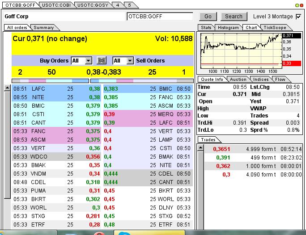Click the sell-side depth color bar
Image resolution: width=306 pixels, height=235 pixels.
pos(142,81)
